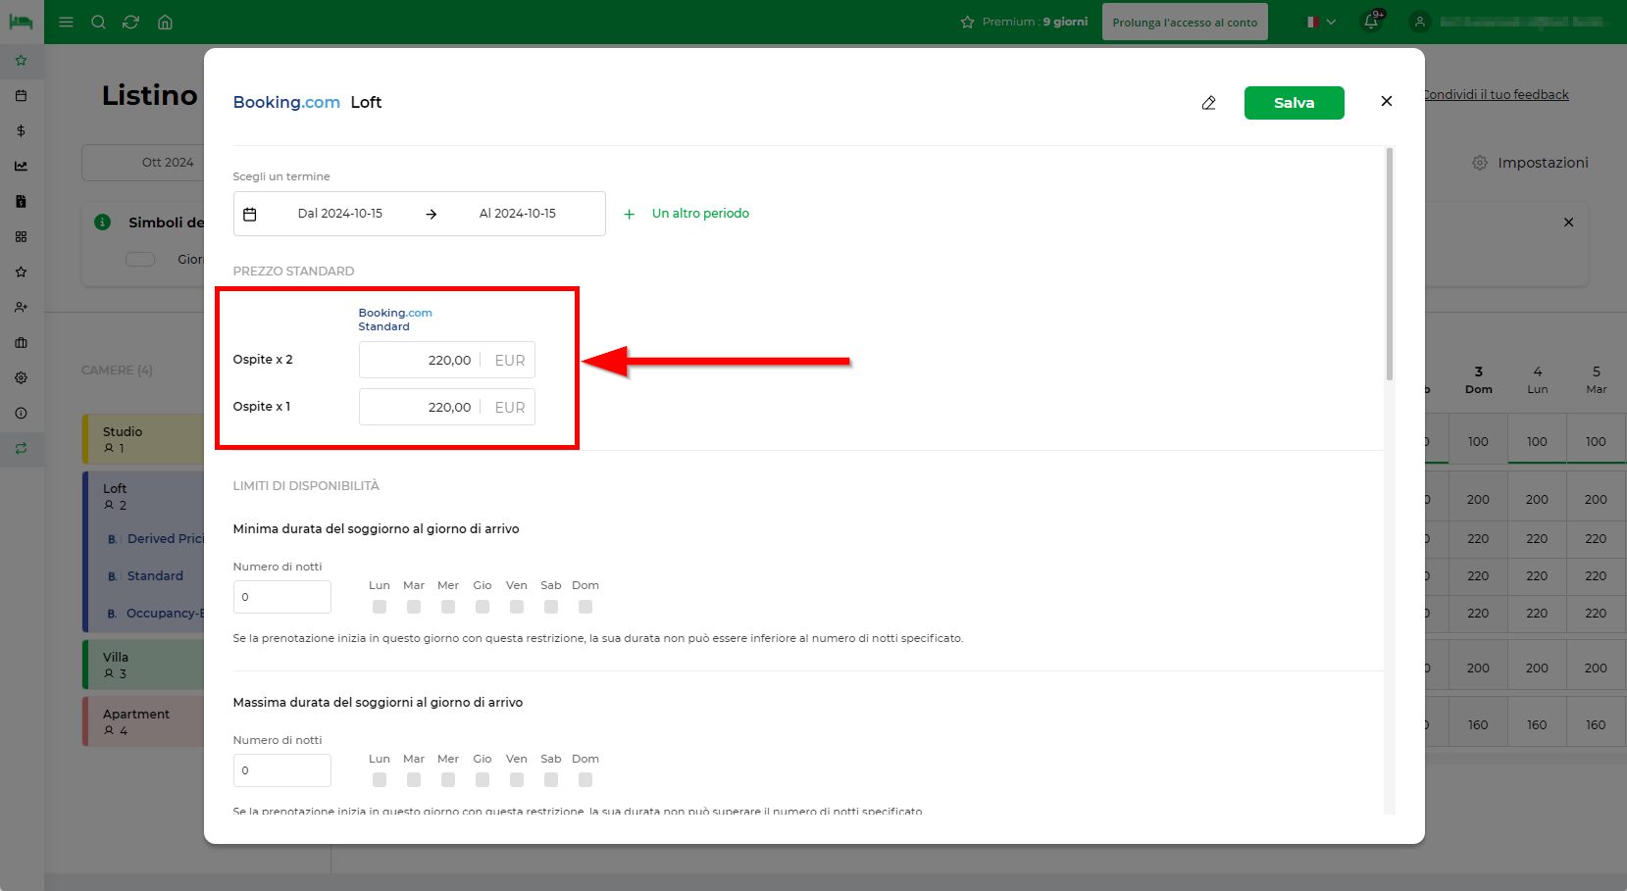This screenshot has width=1627, height=891.
Task: Check Gio under minimum stay
Action: [483, 607]
